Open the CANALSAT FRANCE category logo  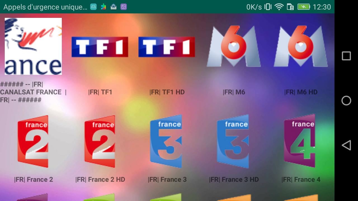[x=33, y=46]
